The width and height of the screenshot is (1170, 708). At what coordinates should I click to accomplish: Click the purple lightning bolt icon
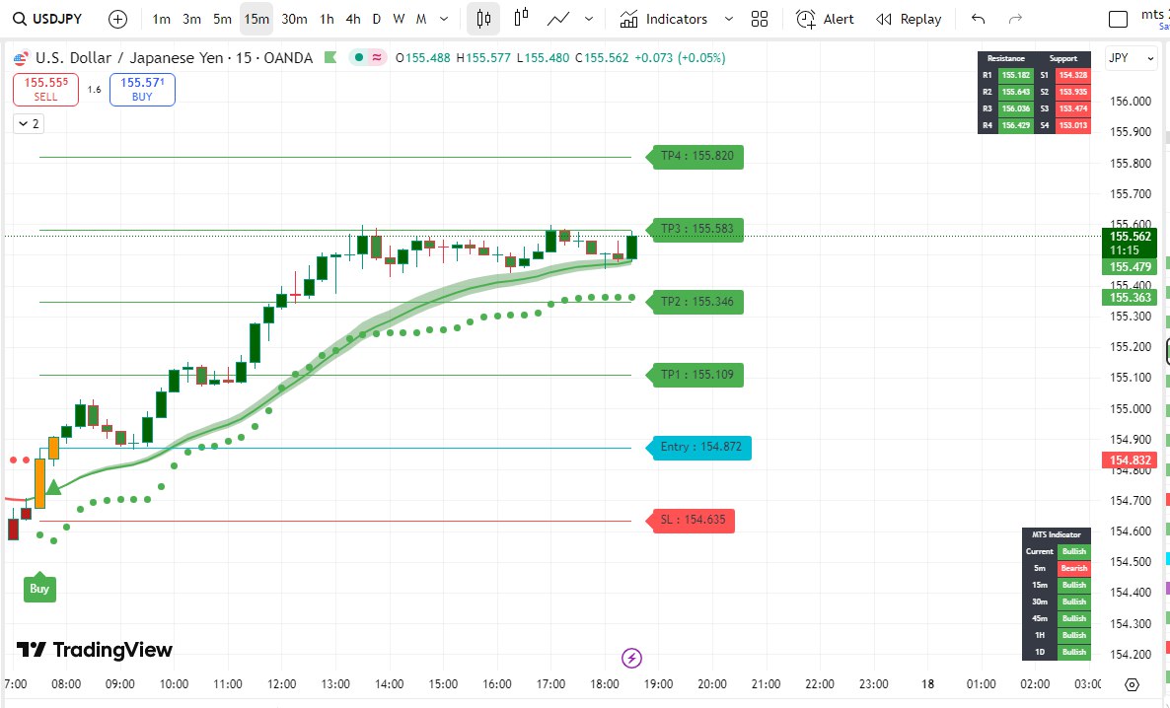(632, 658)
